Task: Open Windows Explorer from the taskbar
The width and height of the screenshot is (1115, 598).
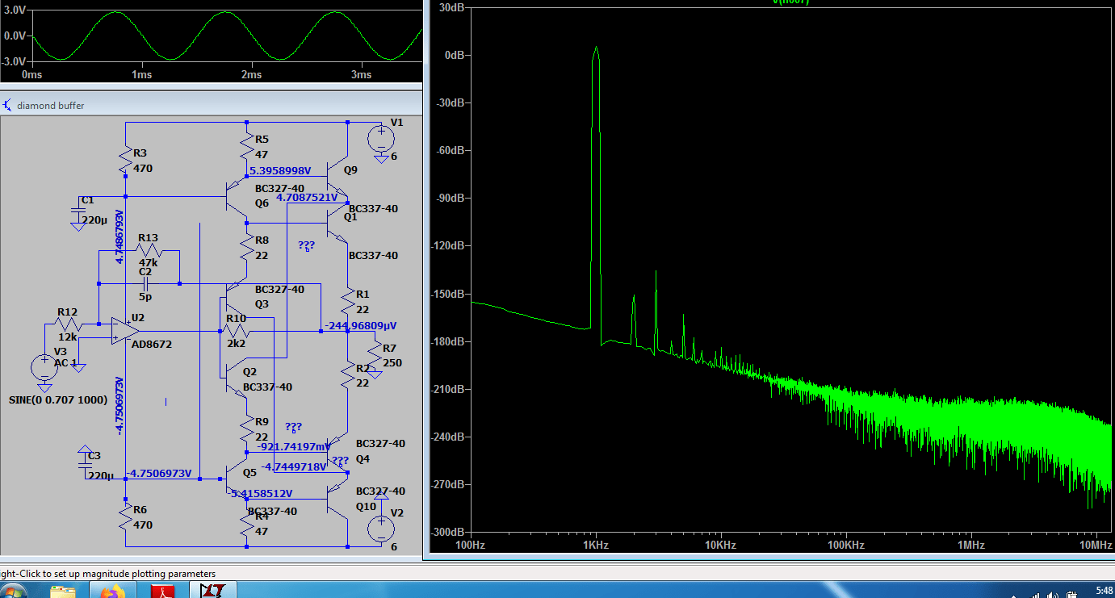Action: click(x=62, y=592)
